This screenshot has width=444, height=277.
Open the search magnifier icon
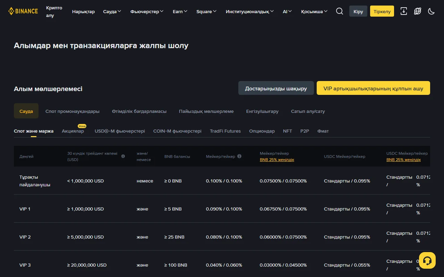(x=340, y=11)
